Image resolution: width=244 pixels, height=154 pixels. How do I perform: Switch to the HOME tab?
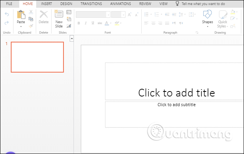pyautogui.click(x=28, y=4)
